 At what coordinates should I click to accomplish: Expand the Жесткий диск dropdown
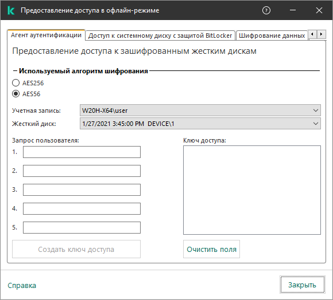tap(200, 124)
